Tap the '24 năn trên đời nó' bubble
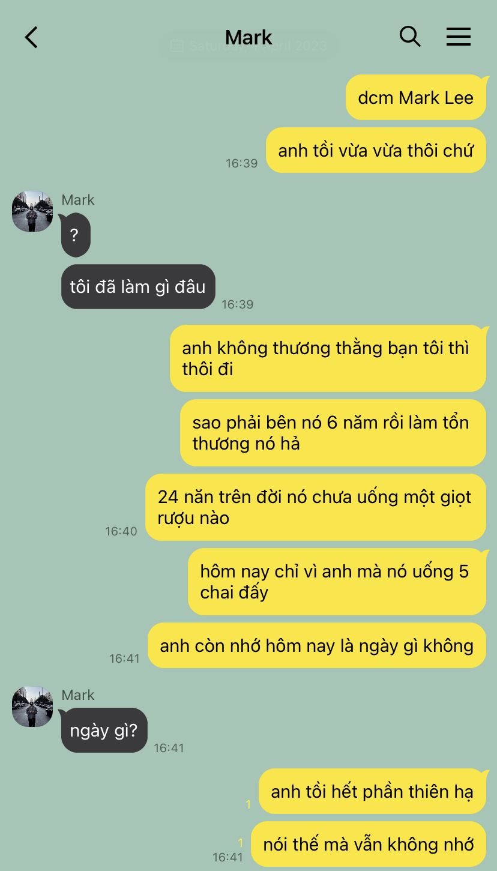Screen dimensions: 497x871 coord(316,507)
